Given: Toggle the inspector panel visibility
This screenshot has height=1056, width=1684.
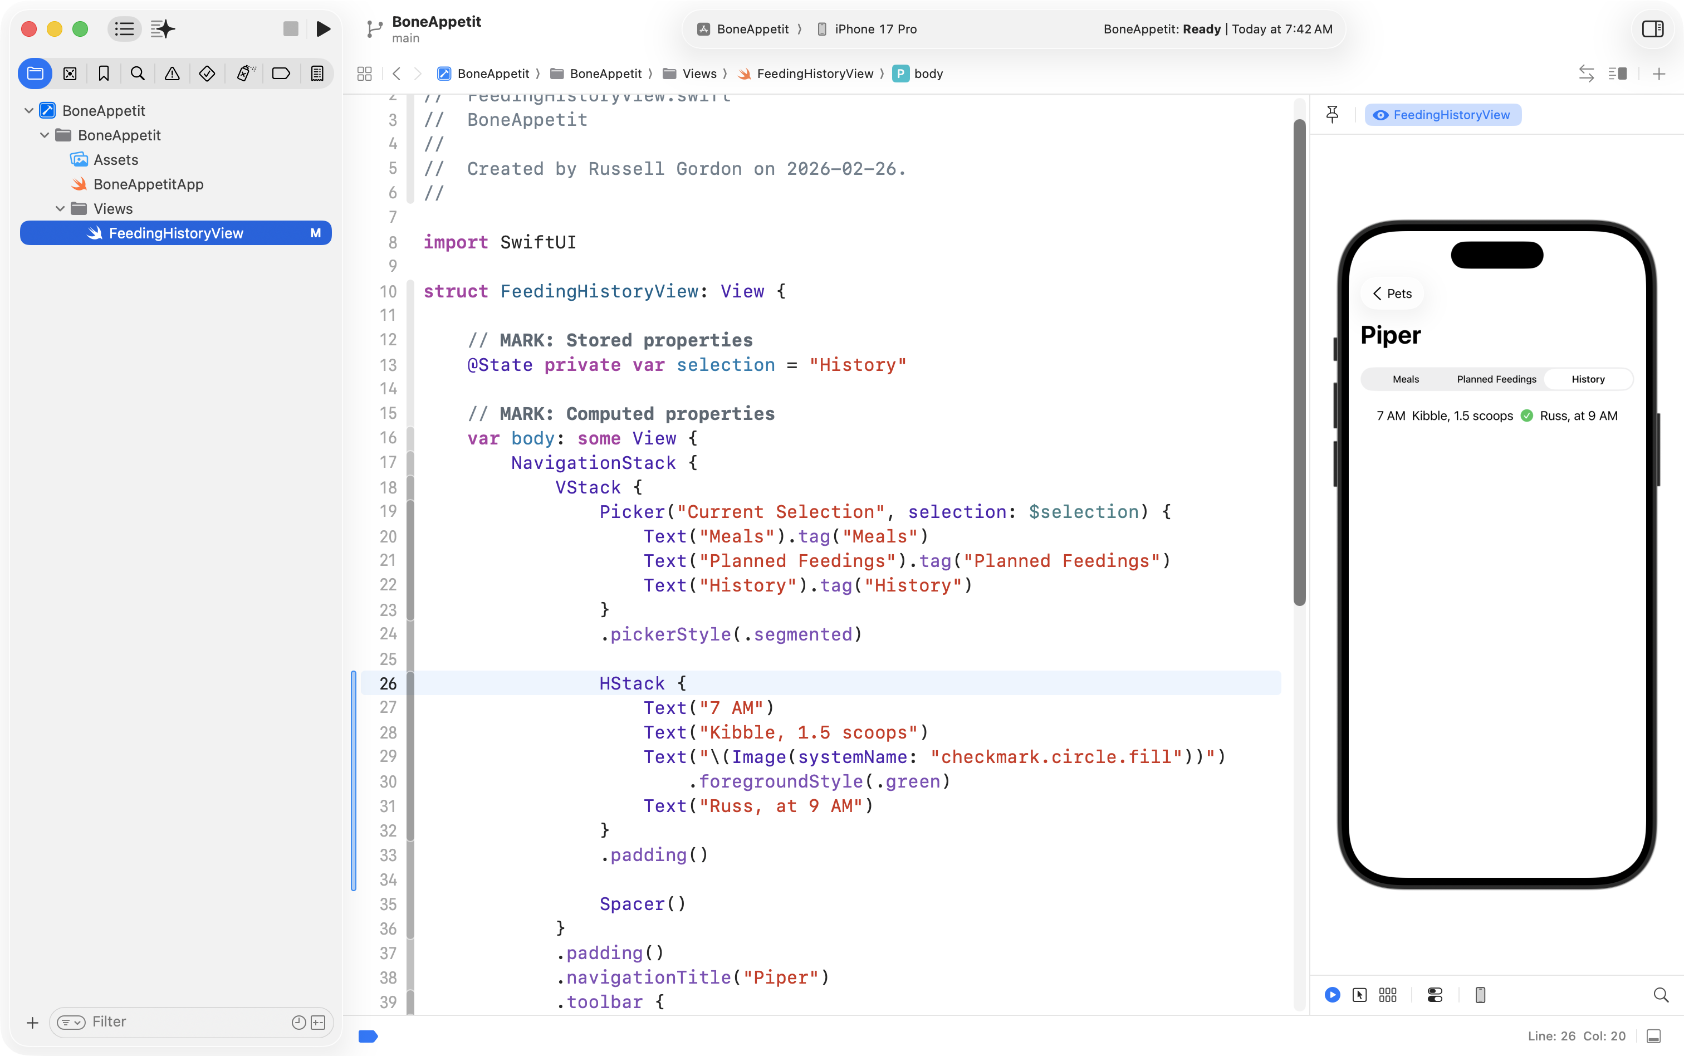Looking at the screenshot, I should pos(1653,28).
